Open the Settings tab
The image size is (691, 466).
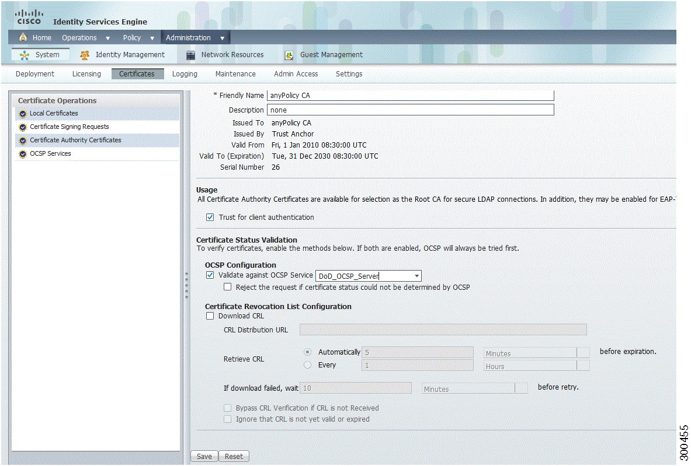tap(349, 74)
